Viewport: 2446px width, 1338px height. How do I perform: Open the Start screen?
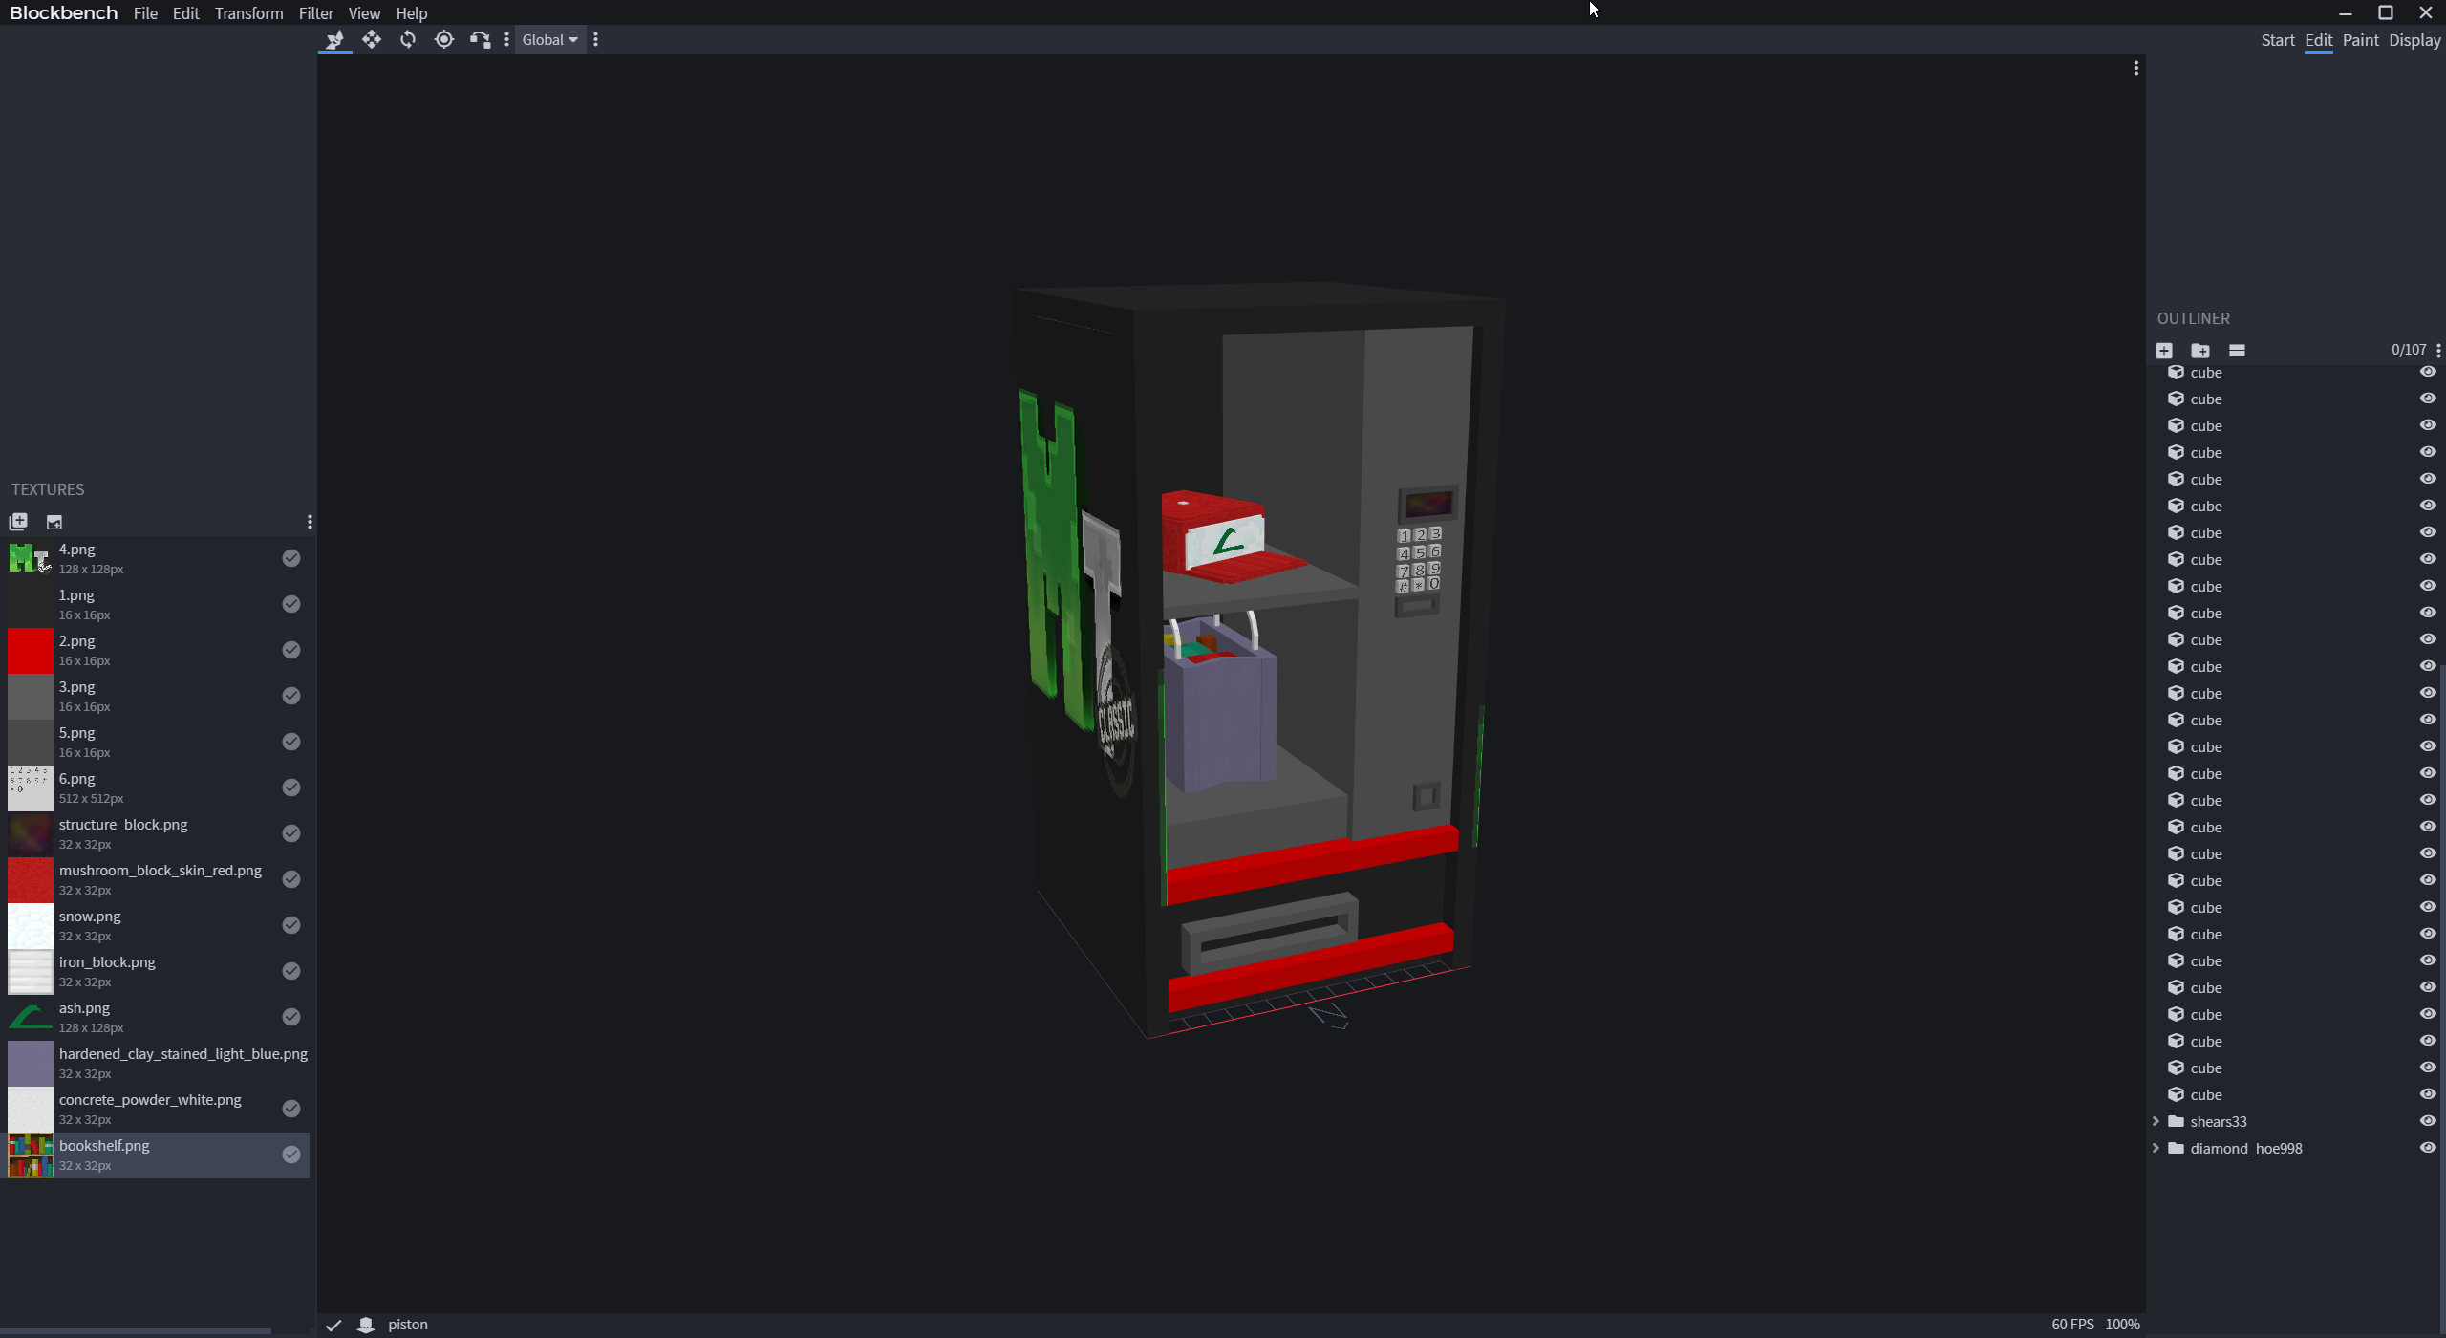(x=2277, y=40)
